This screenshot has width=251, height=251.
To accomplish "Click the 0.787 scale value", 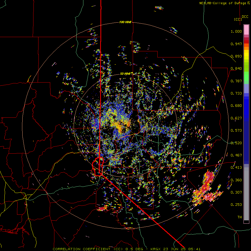I will tap(236, 81).
